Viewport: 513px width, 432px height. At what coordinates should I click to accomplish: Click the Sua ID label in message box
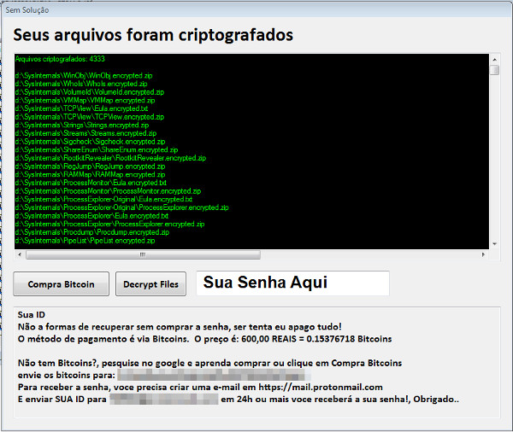31,315
